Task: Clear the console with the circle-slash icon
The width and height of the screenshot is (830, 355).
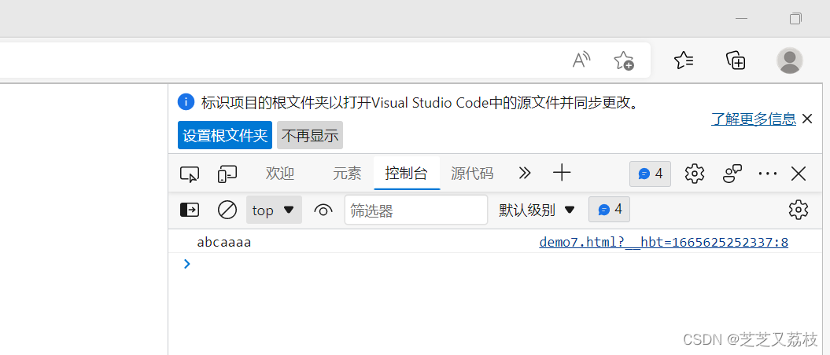Action: click(227, 210)
